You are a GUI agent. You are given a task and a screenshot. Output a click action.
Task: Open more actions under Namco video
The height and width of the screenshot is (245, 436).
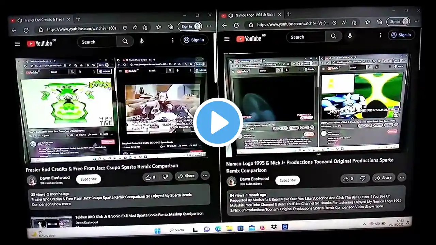[x=402, y=177]
